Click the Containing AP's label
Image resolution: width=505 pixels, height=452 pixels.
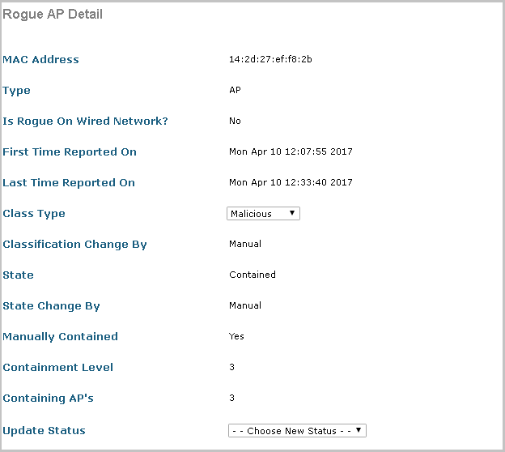coord(48,399)
